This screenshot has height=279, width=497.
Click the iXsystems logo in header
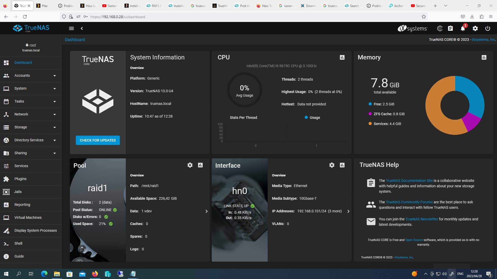(x=413, y=28)
